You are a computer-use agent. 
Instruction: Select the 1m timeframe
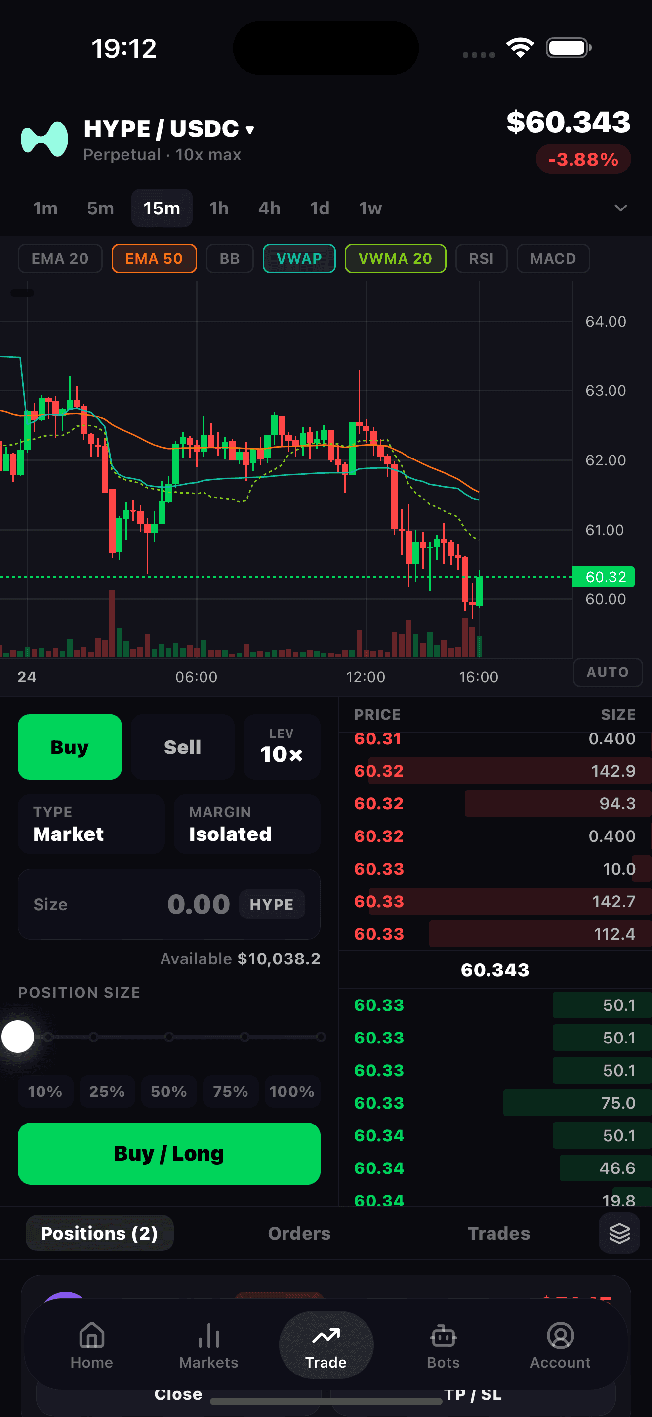coord(45,208)
